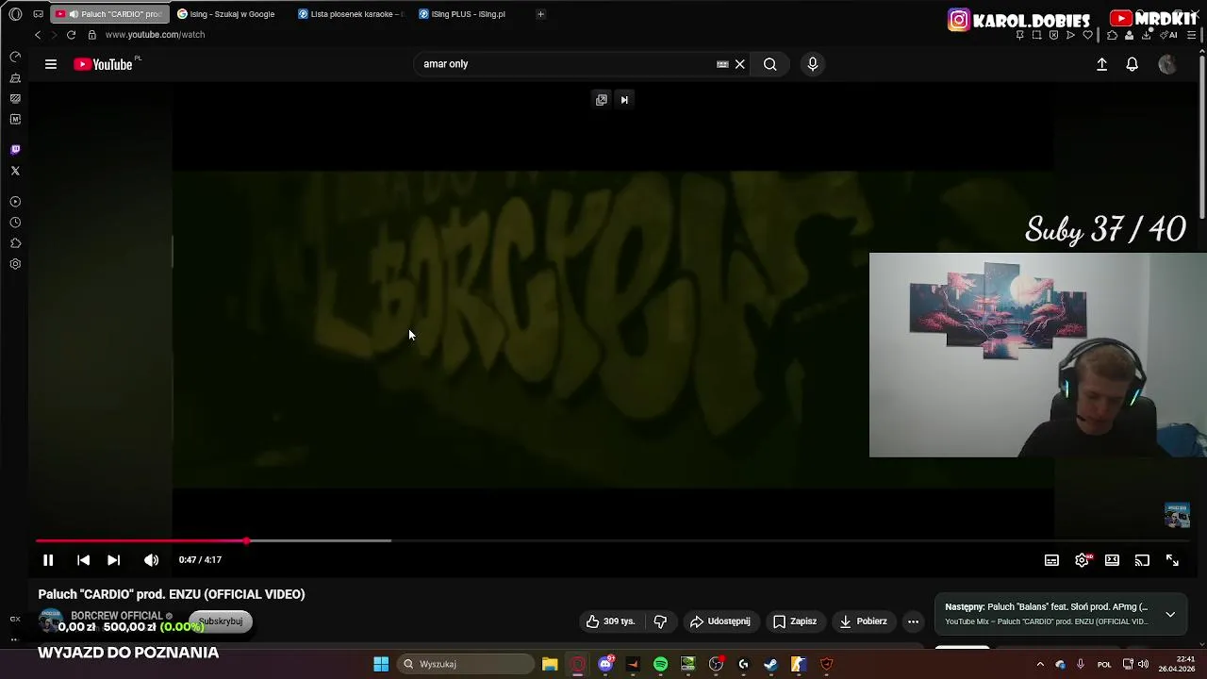
Task: Open Extensions from the Opera sidebar
Action: point(15,243)
